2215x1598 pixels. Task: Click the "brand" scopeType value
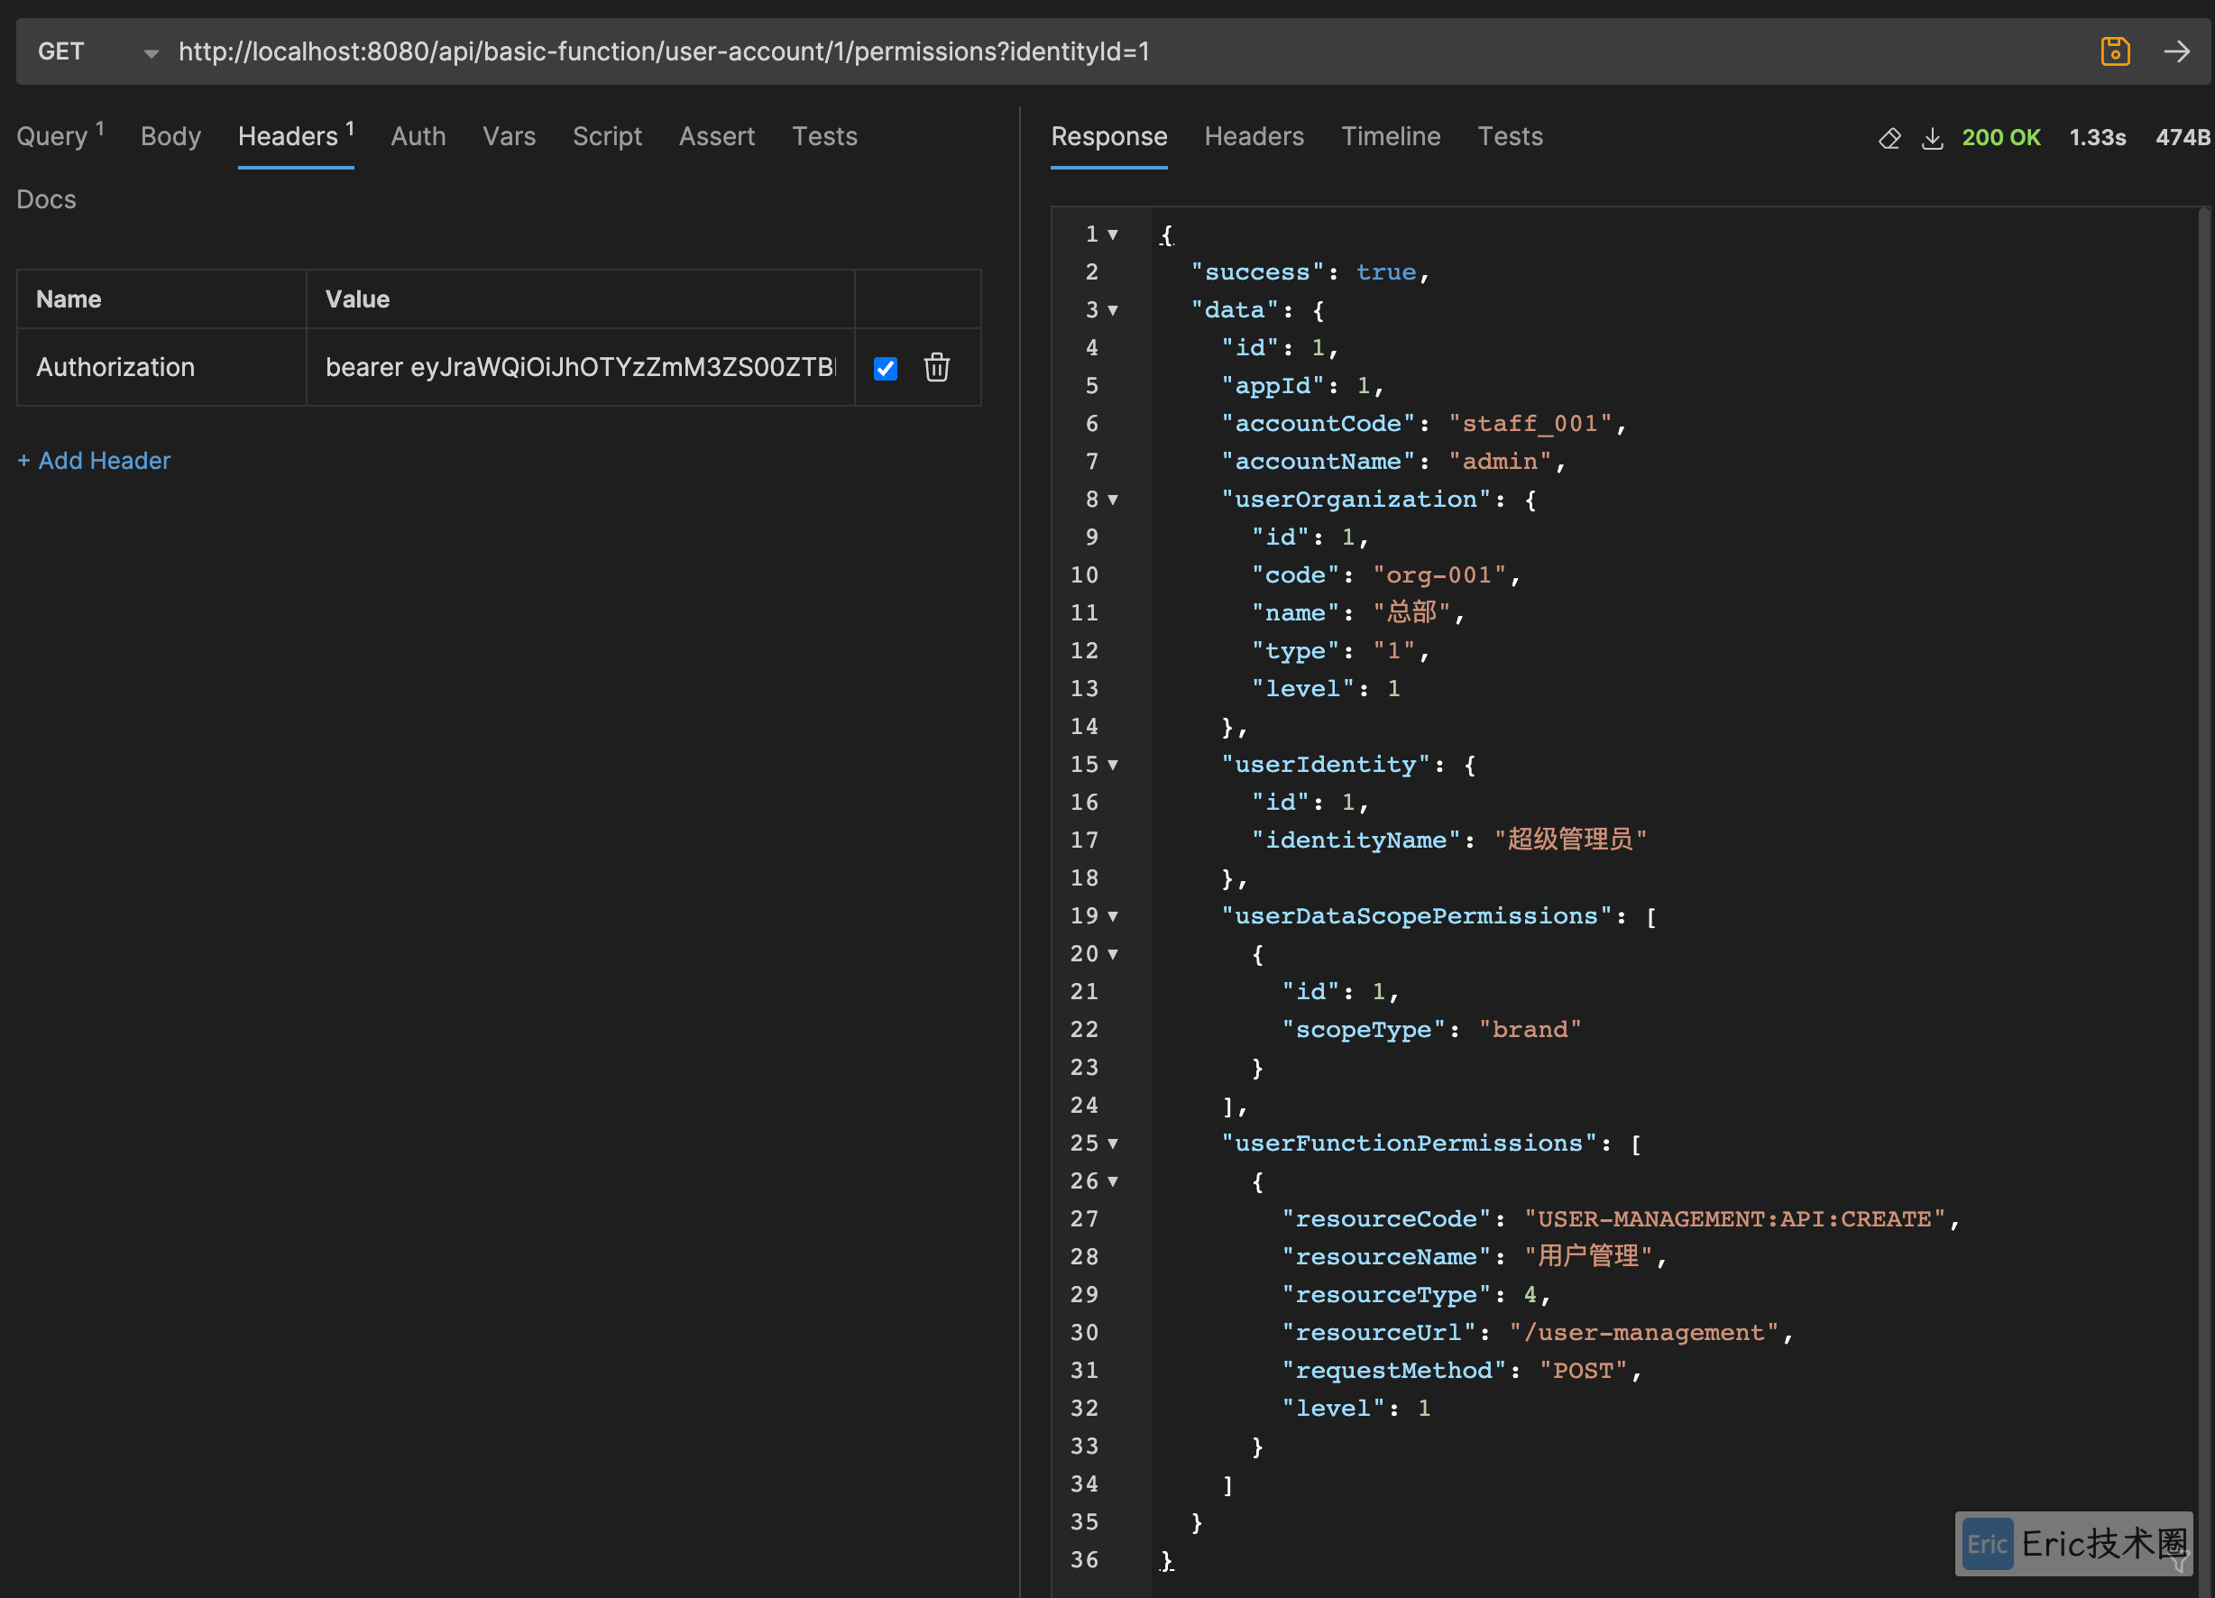click(x=1530, y=1030)
